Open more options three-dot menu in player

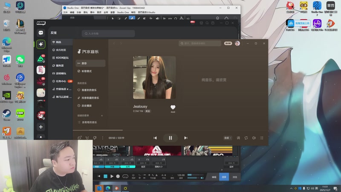[103, 138]
